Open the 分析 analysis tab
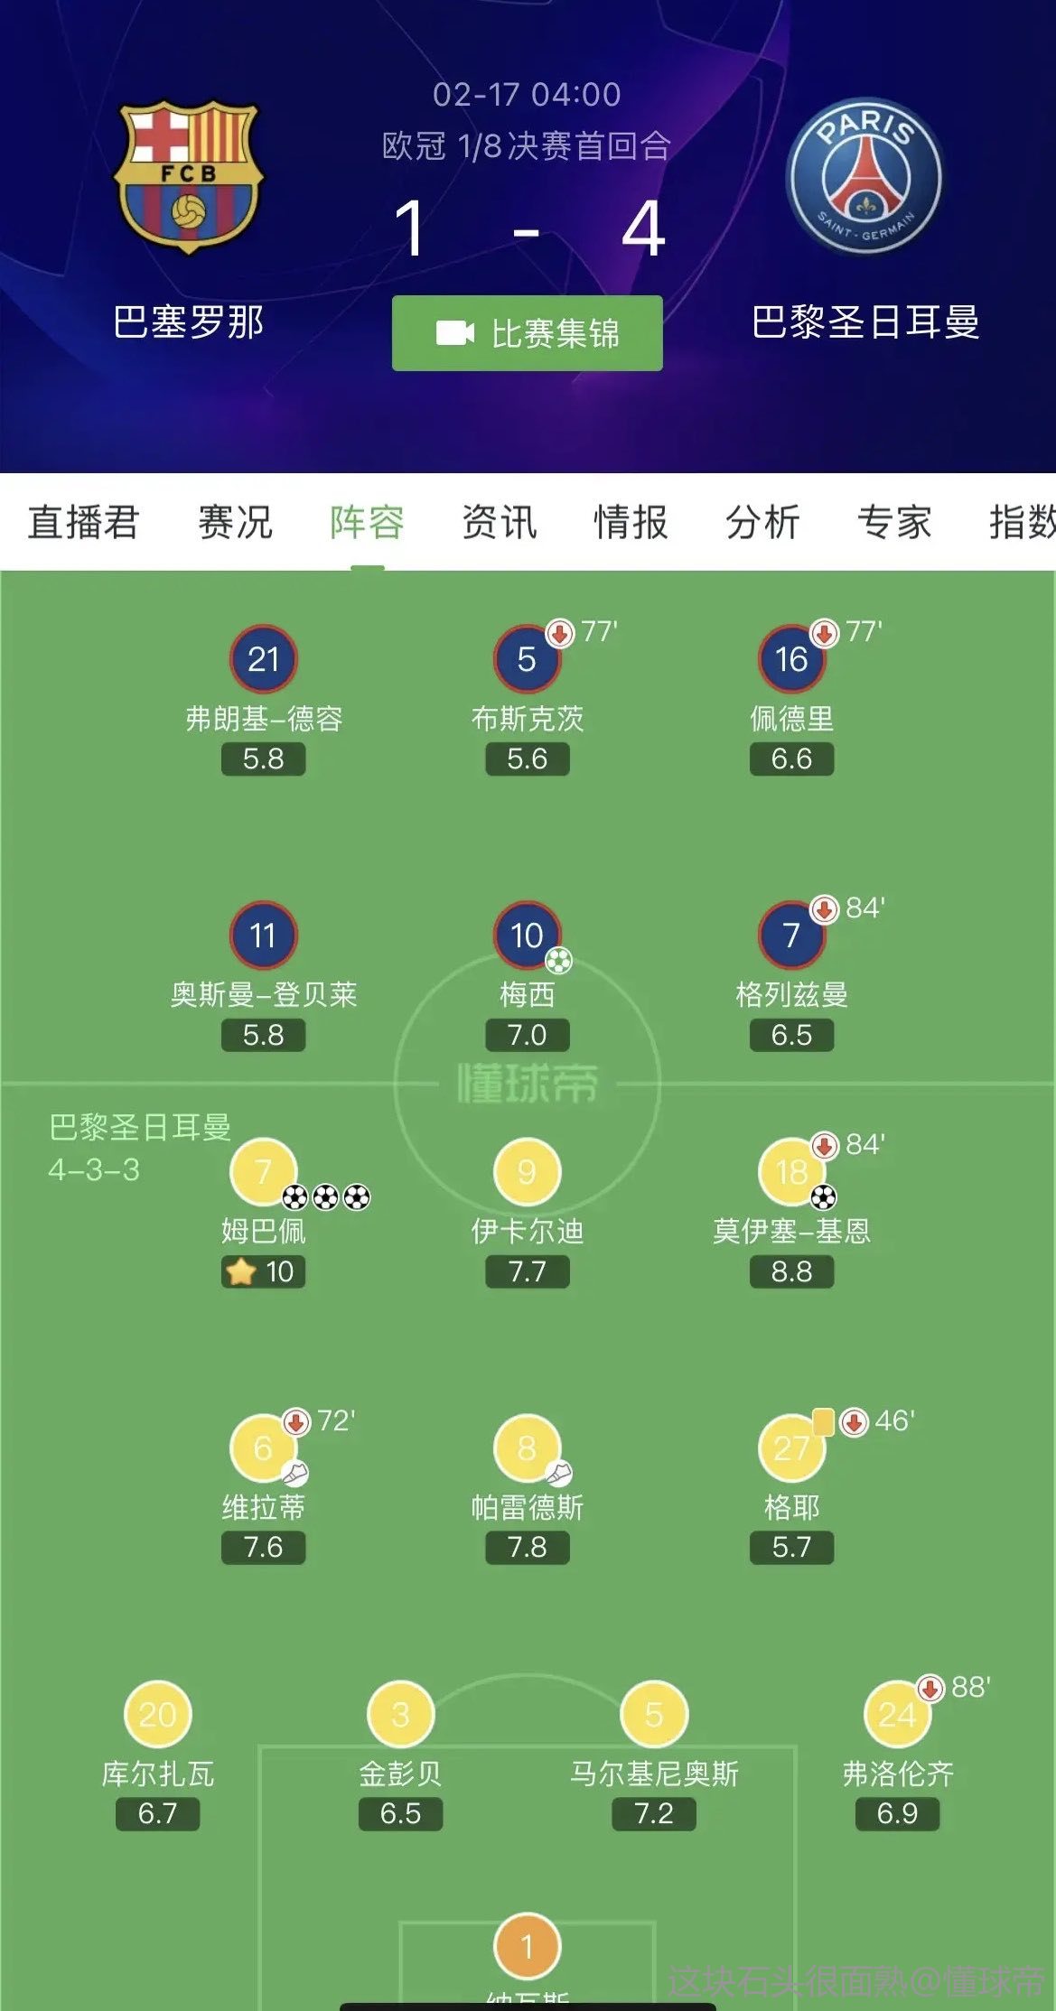 762,522
